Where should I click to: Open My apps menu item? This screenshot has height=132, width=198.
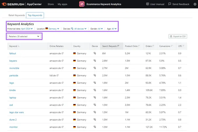point(63,4)
